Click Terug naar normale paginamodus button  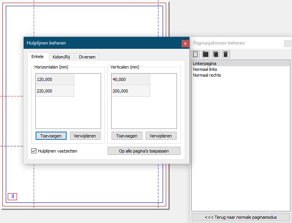241,217
